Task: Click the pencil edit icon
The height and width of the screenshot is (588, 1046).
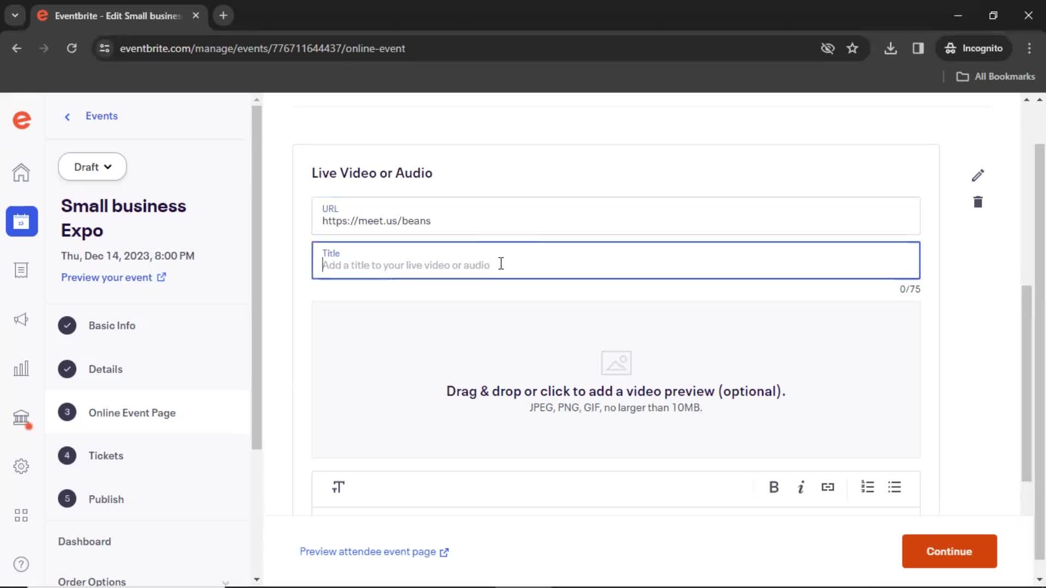Action: click(978, 175)
